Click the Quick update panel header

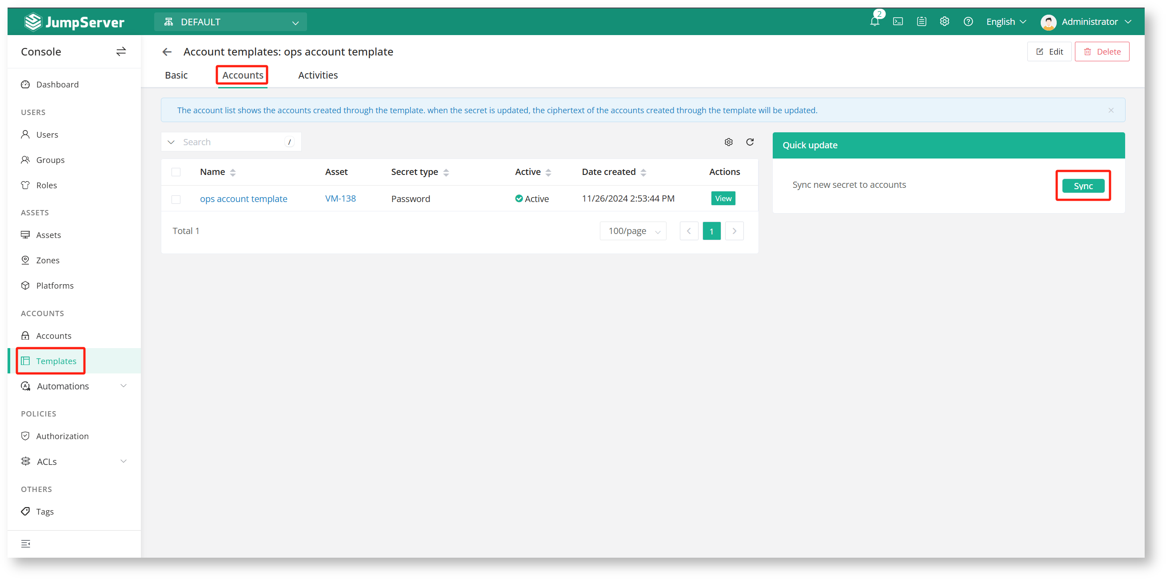[x=948, y=145]
